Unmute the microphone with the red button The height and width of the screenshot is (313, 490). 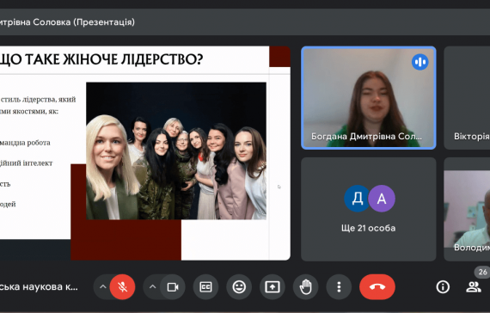[122, 286]
